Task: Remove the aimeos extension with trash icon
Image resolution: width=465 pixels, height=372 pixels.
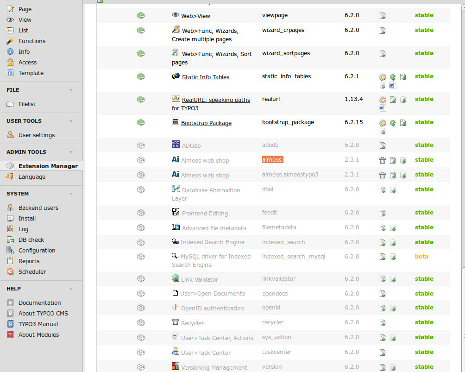Action: (x=383, y=160)
